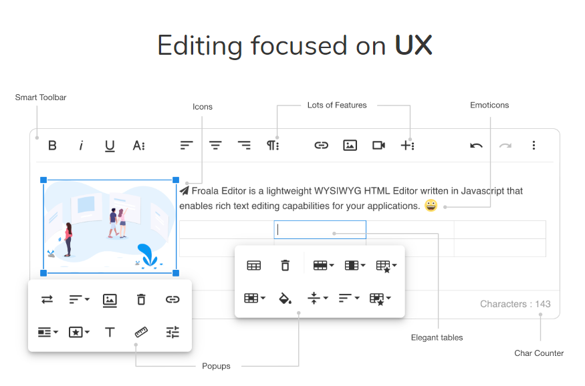The width and height of the screenshot is (585, 386).
Task: Click the 'Emoticons' label
Action: pos(489,106)
